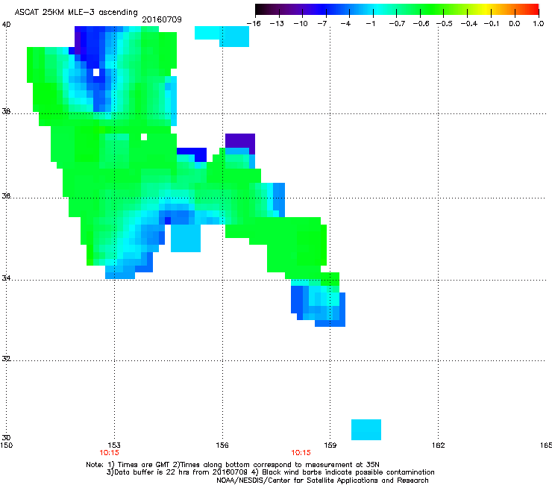552x485 pixels.
Task: Click the latitude axis label 30
Action: pos(6,437)
